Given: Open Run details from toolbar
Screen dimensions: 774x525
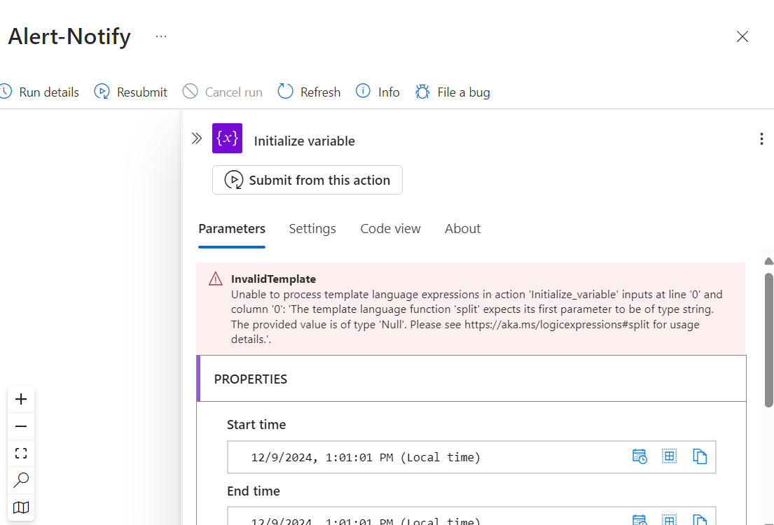Looking at the screenshot, I should point(39,92).
